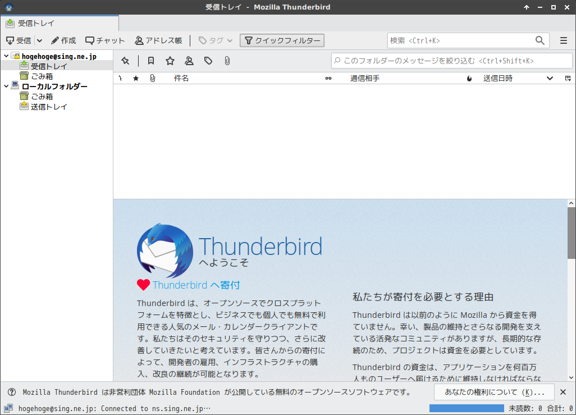Open the column picker icon
Screen dimensions: 576x415
pos(568,78)
